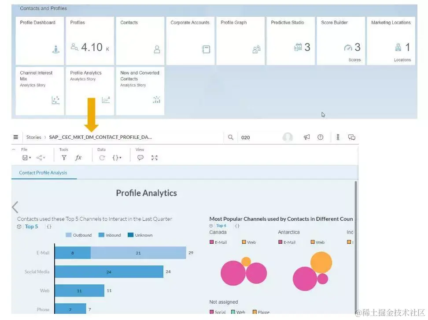Toggle fullscreen view icon

point(155,158)
